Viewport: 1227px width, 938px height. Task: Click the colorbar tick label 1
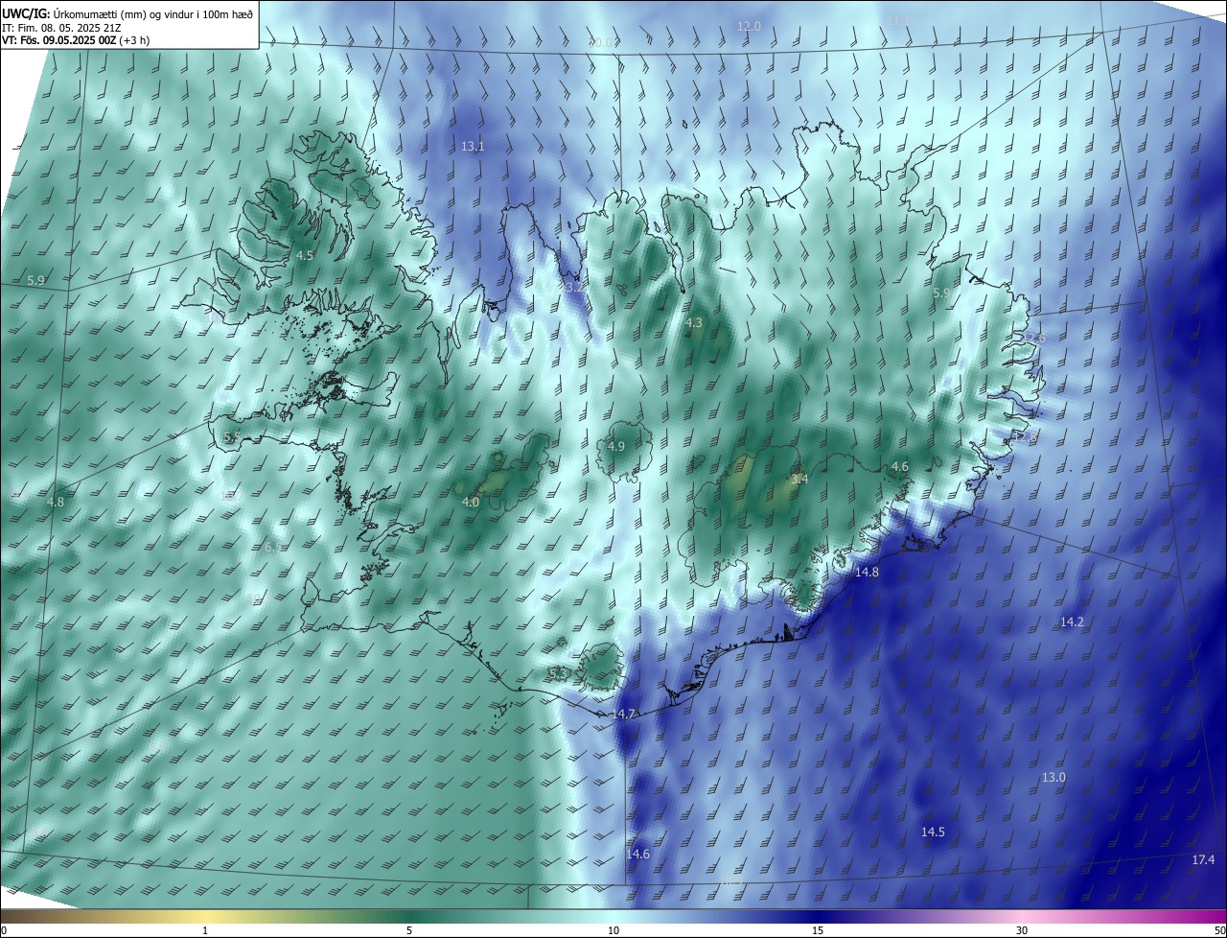point(205,930)
